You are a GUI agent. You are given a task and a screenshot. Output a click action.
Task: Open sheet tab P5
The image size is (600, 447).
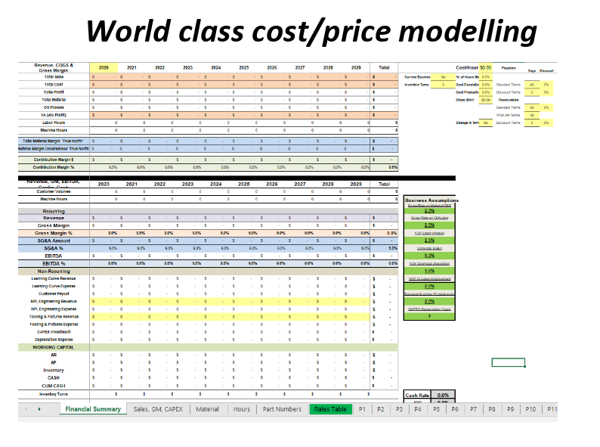436,409
